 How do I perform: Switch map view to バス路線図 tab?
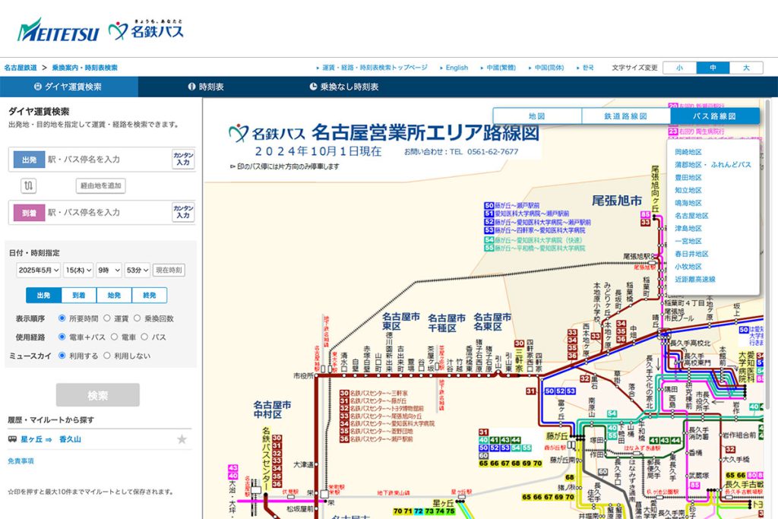(714, 116)
